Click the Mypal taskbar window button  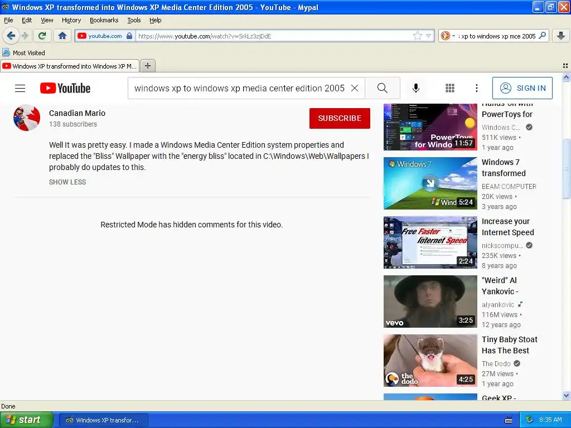103,420
